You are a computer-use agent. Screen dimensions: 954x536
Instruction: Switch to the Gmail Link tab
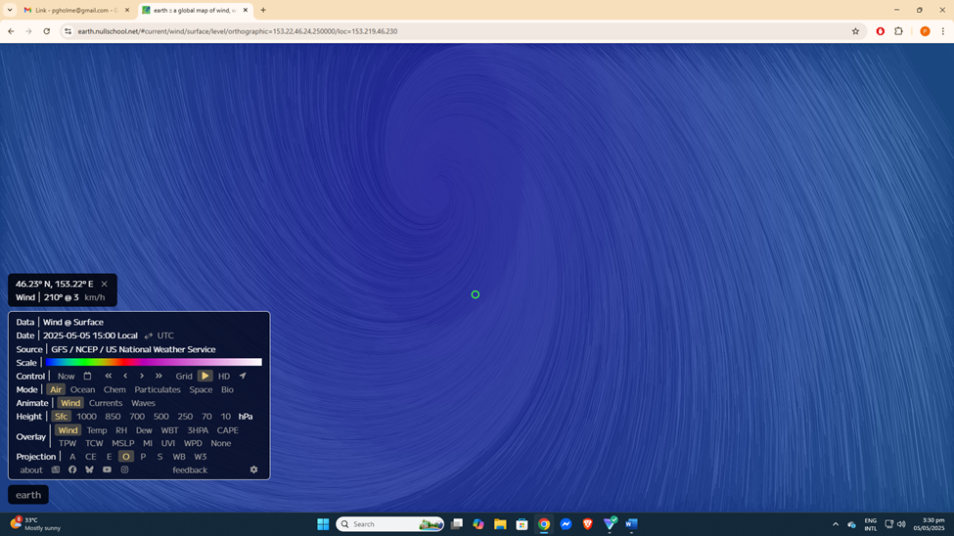(x=76, y=11)
